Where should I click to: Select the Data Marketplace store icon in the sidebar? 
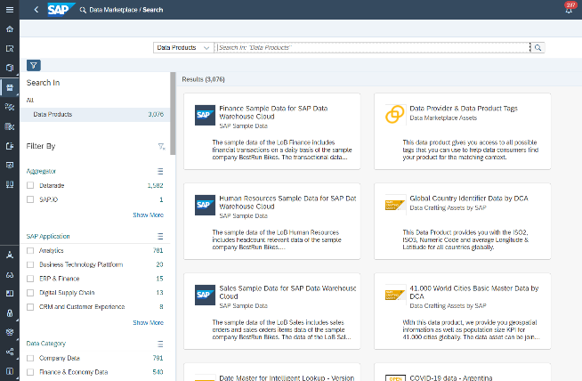tap(10, 87)
